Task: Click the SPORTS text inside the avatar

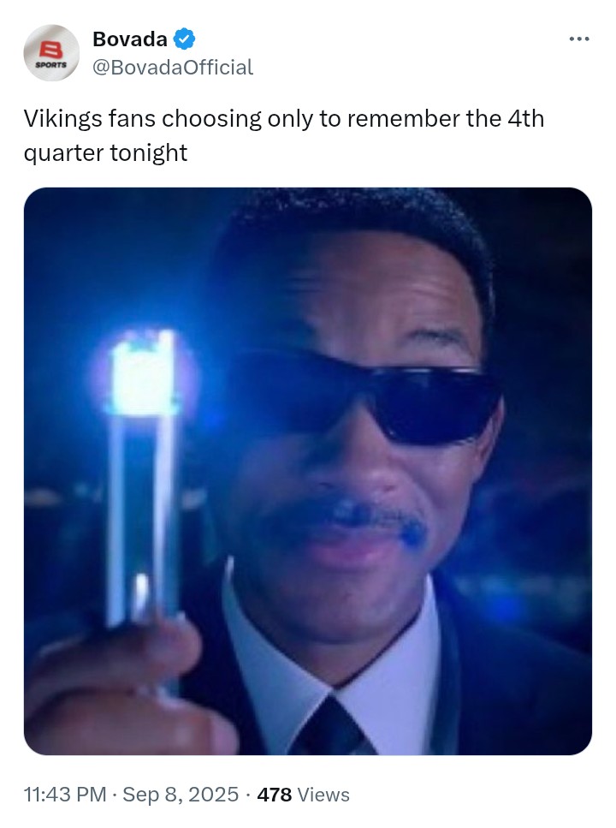Action: click(51, 65)
